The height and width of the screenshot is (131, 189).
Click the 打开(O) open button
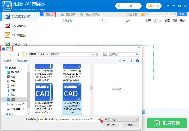tap(111, 125)
